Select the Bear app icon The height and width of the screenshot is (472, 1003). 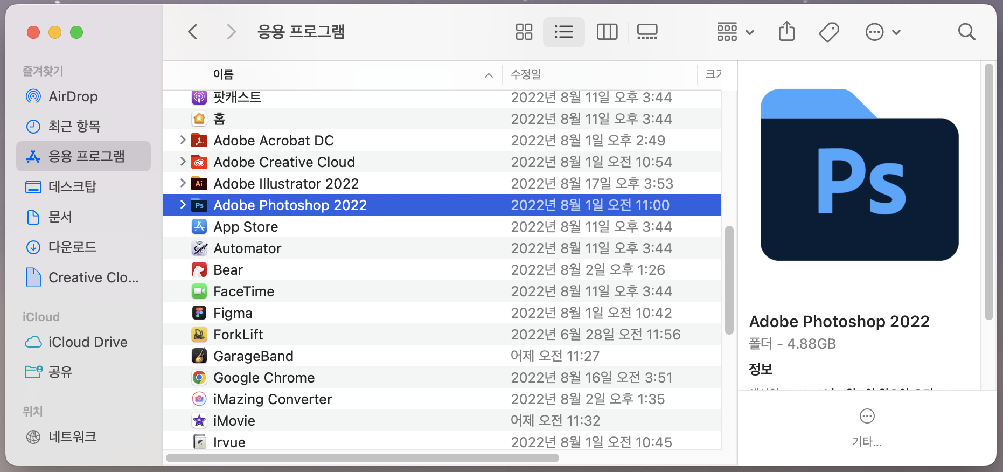[199, 269]
